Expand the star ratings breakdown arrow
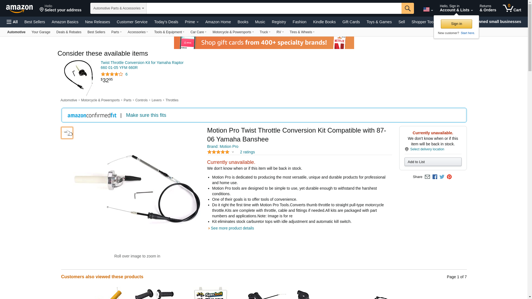 (x=233, y=152)
